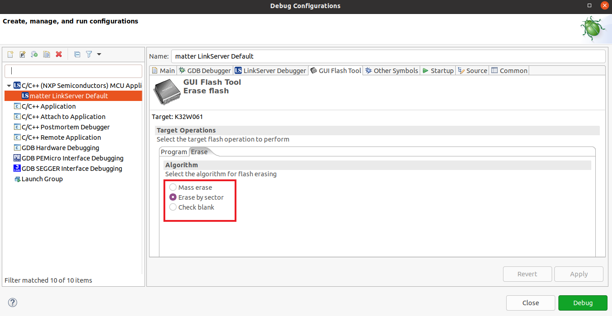Screen dimensions: 612x316
Task: Click the help question mark icon
Action: click(x=12, y=302)
